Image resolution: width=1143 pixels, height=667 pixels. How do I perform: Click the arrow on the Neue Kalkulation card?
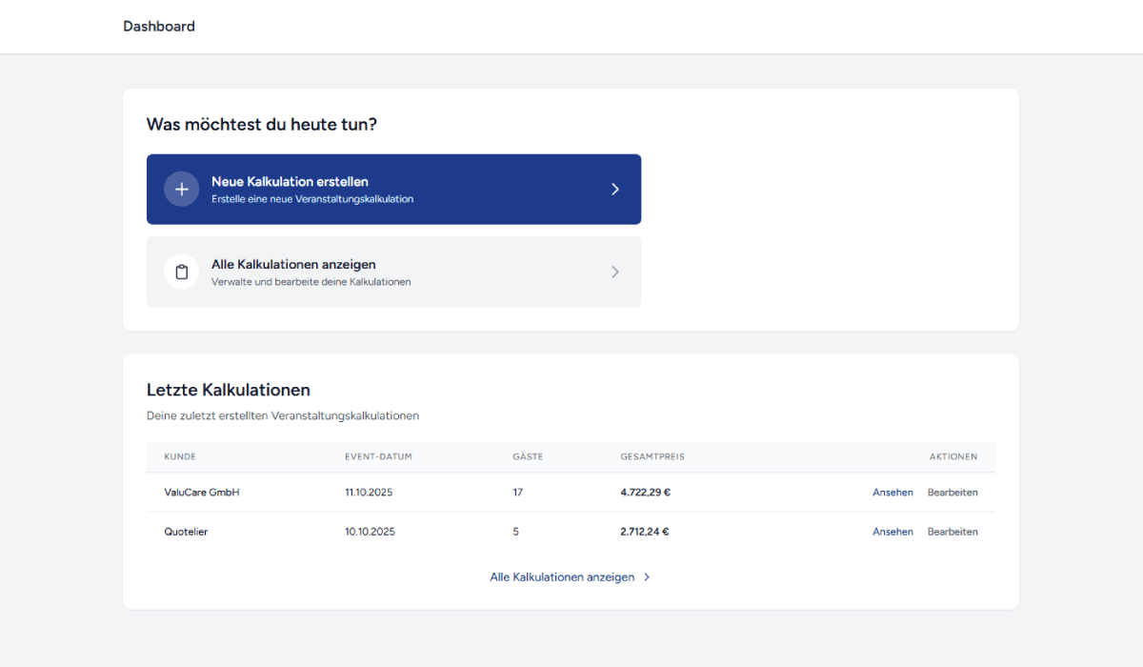[x=615, y=189]
